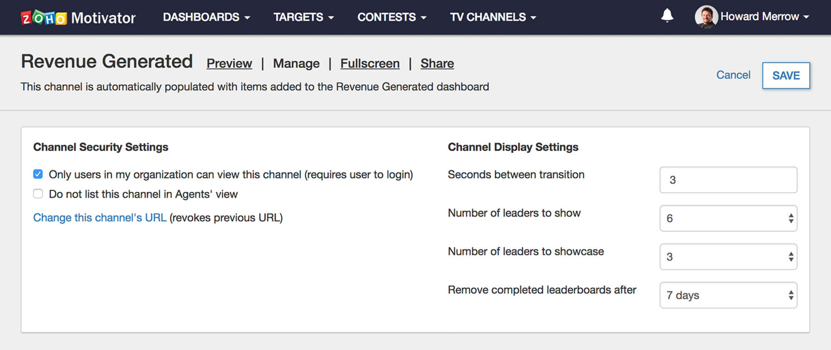831x350 pixels.
Task: Open the Remove completed leaderboards after dropdown
Action: [728, 295]
